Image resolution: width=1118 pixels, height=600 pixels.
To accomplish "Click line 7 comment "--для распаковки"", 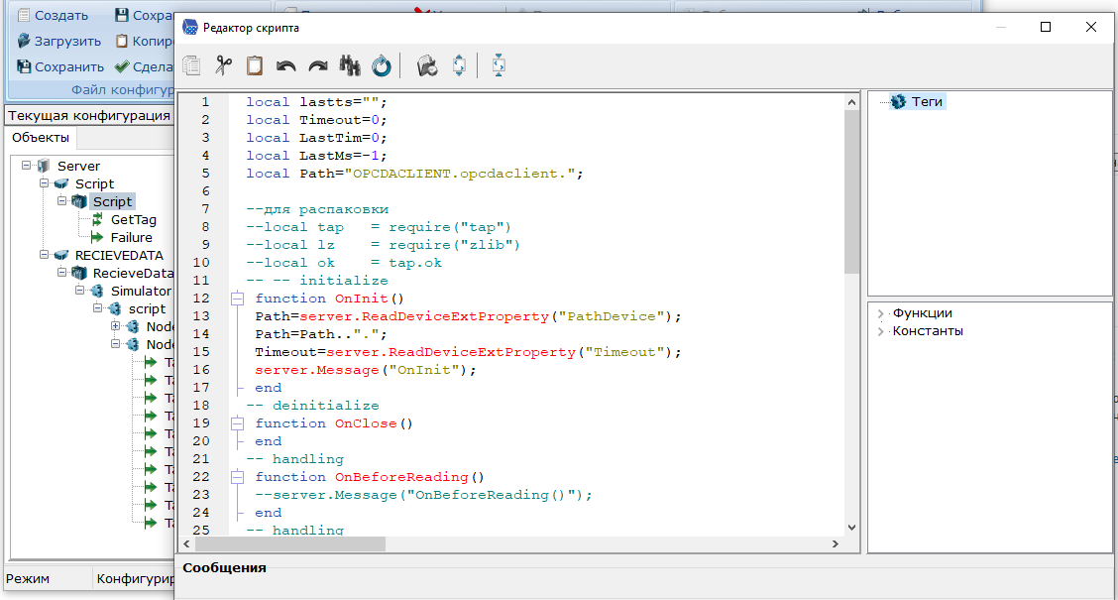I will pos(317,209).
